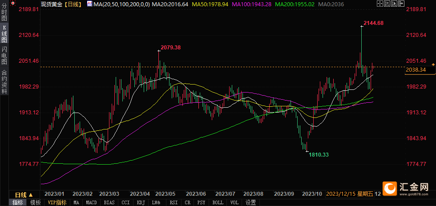Image resolution: width=436 pixels, height=206 pixels.
Task: Apply the MA indicator
Action: [76, 203]
